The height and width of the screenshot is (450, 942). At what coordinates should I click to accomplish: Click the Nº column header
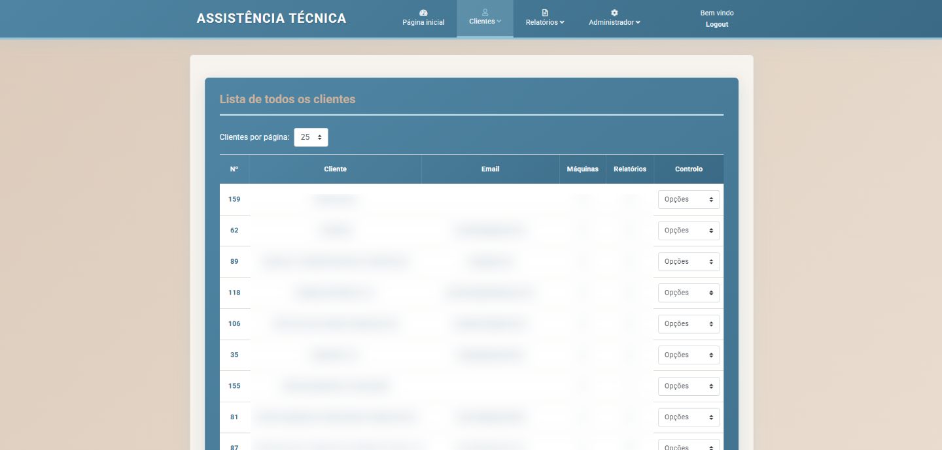(x=234, y=169)
